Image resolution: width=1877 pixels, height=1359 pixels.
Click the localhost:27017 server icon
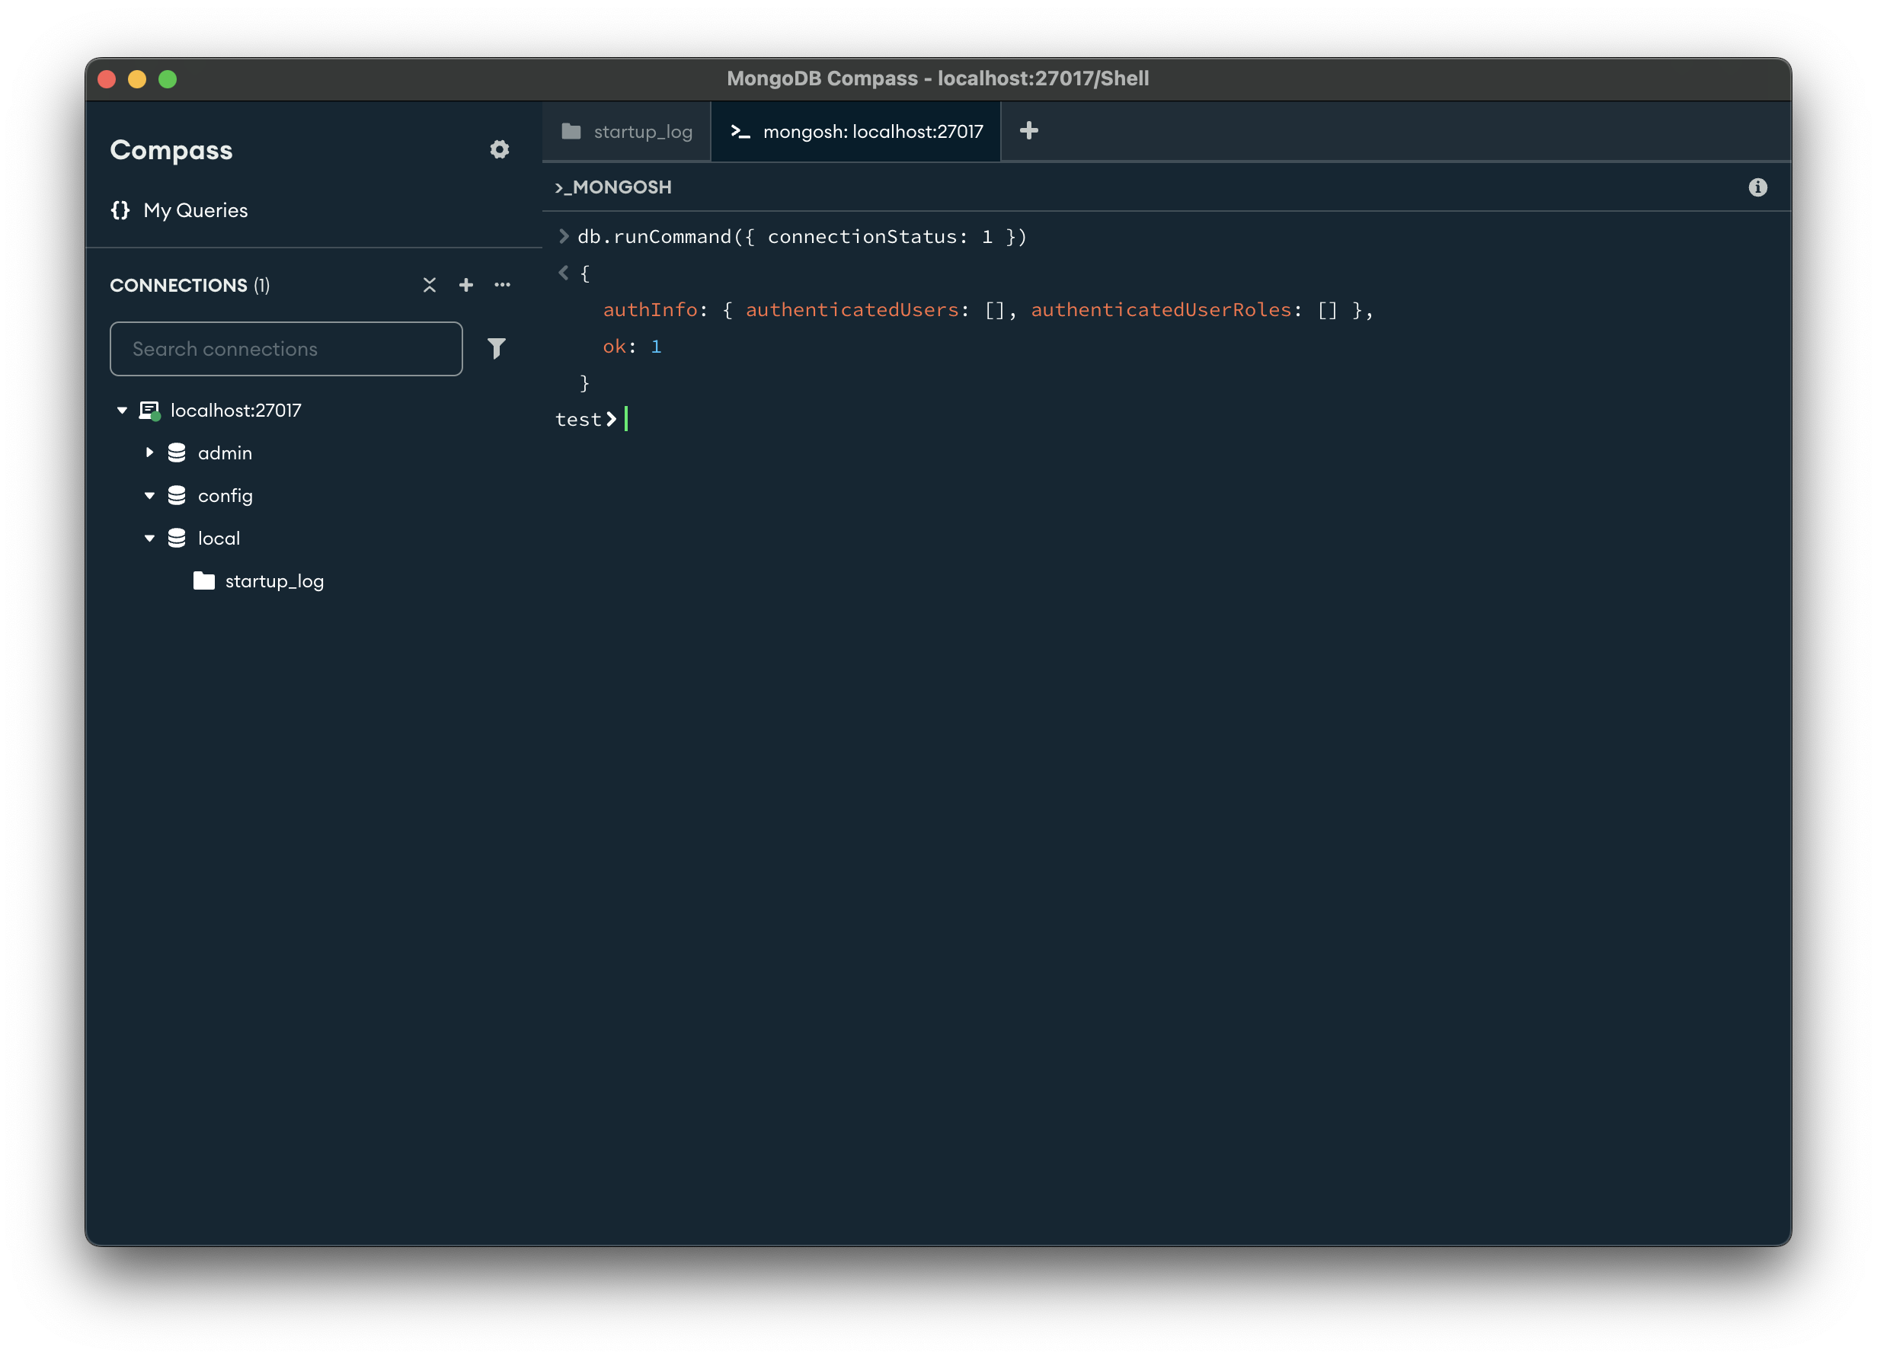(150, 411)
